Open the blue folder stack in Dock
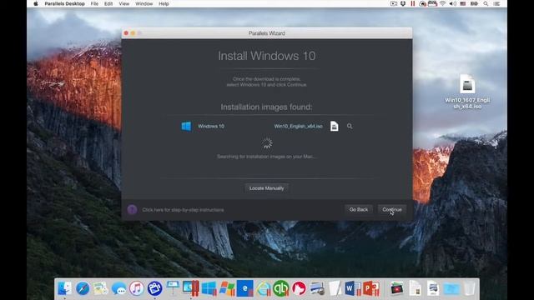The height and width of the screenshot is (300, 534). pos(451,288)
